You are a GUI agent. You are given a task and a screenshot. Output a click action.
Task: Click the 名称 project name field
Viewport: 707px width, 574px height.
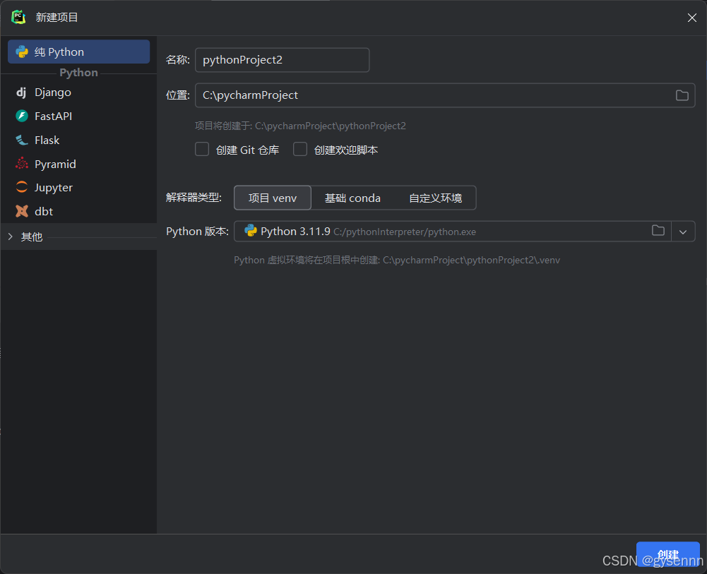coord(283,60)
